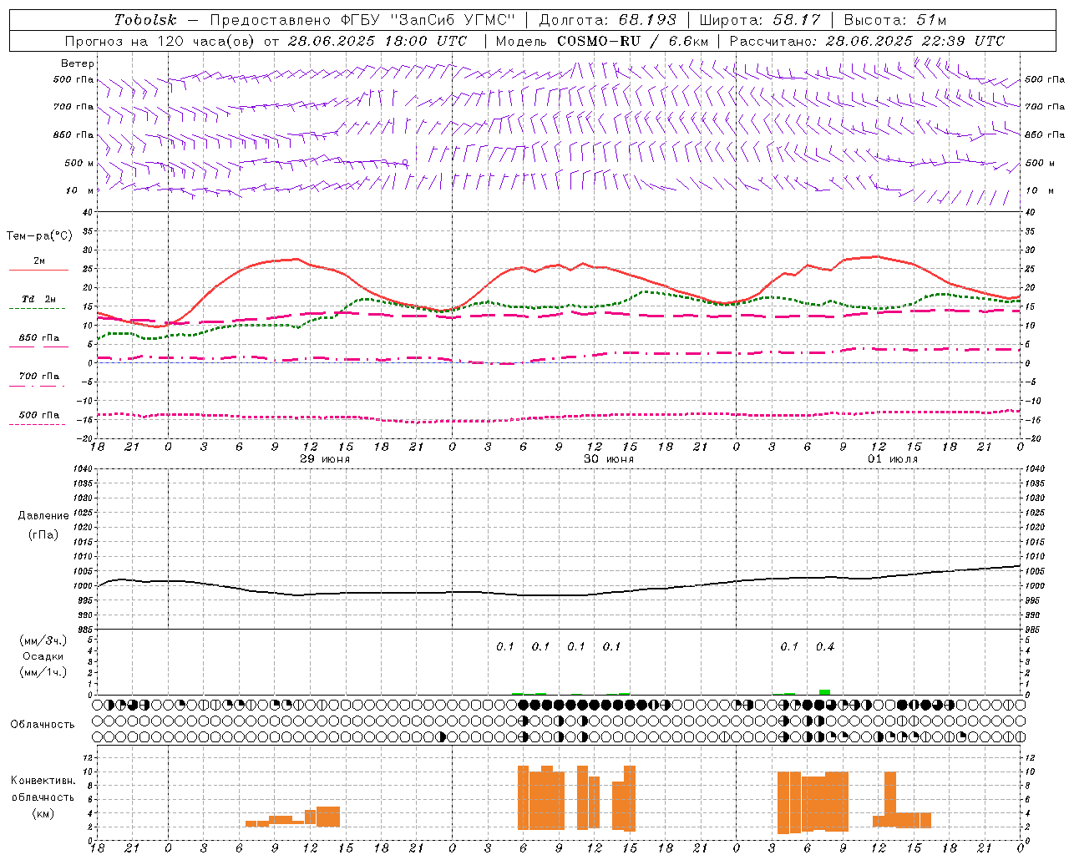Click the '29 июня' date label
This screenshot has width=1069, height=855.
324,459
